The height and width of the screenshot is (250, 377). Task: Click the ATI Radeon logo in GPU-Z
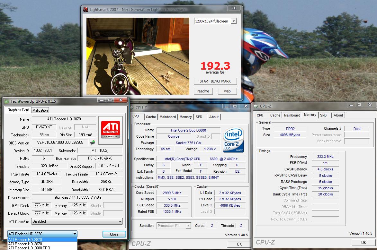111,130
